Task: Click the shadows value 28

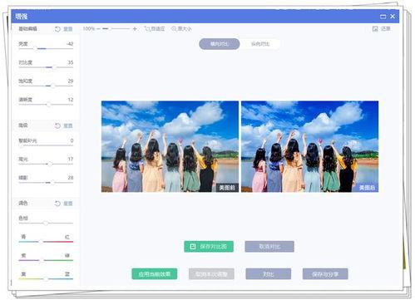Action: [71, 178]
